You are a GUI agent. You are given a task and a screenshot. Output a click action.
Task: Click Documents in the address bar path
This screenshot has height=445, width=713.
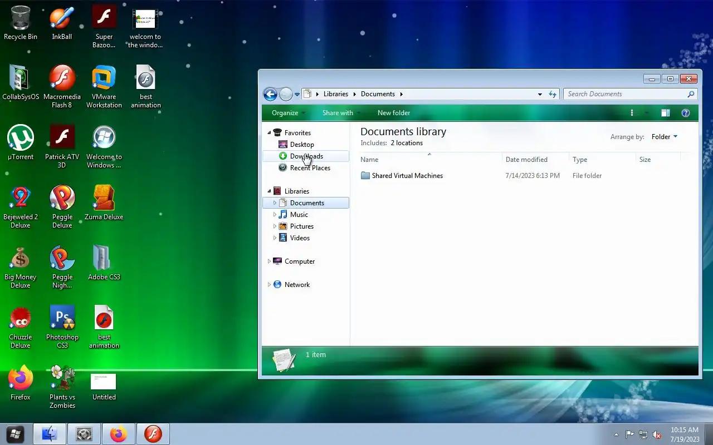tap(378, 94)
